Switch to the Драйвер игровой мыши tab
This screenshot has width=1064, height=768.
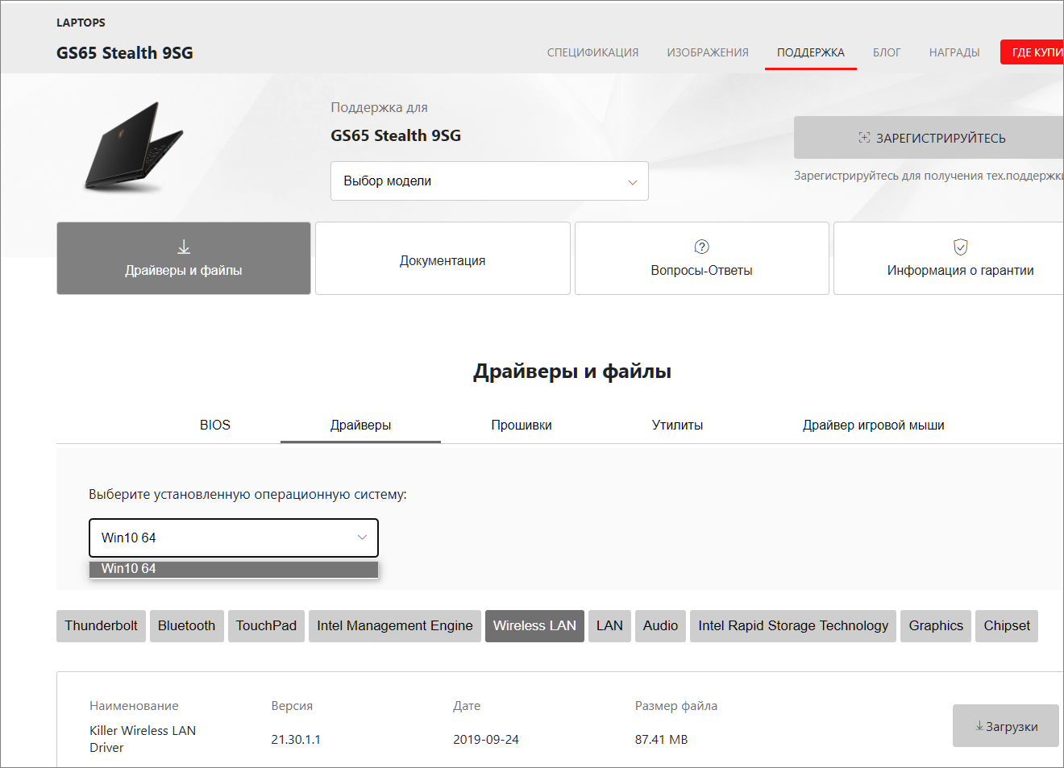coord(874,425)
